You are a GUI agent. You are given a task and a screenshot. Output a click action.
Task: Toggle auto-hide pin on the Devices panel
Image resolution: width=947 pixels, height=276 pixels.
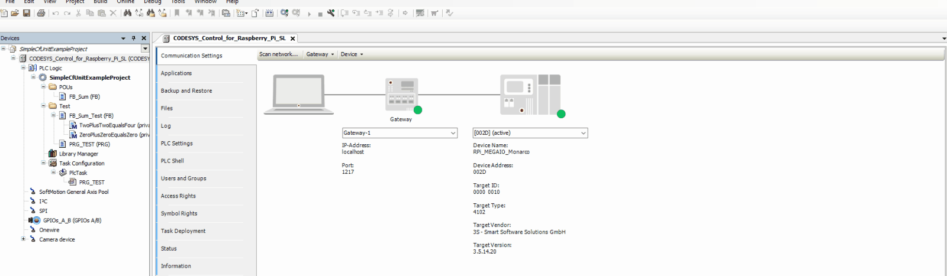click(x=134, y=38)
